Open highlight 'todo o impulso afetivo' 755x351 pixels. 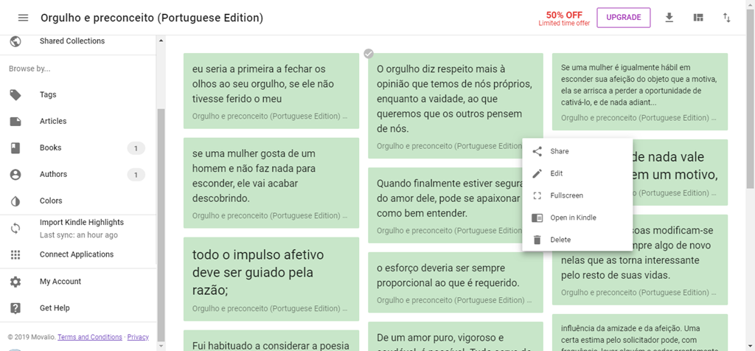(x=271, y=279)
